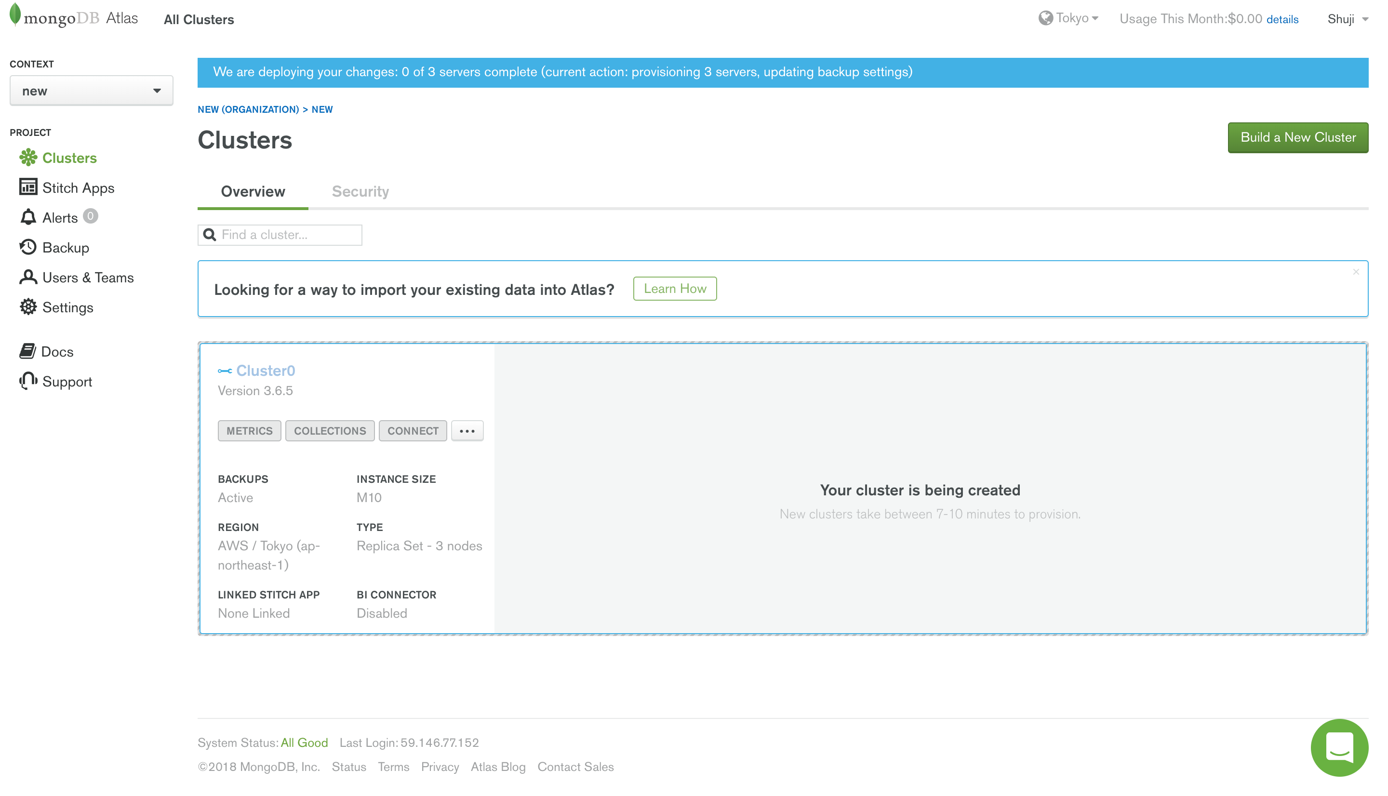Open the Docs page
The width and height of the screenshot is (1388, 796).
pos(57,352)
